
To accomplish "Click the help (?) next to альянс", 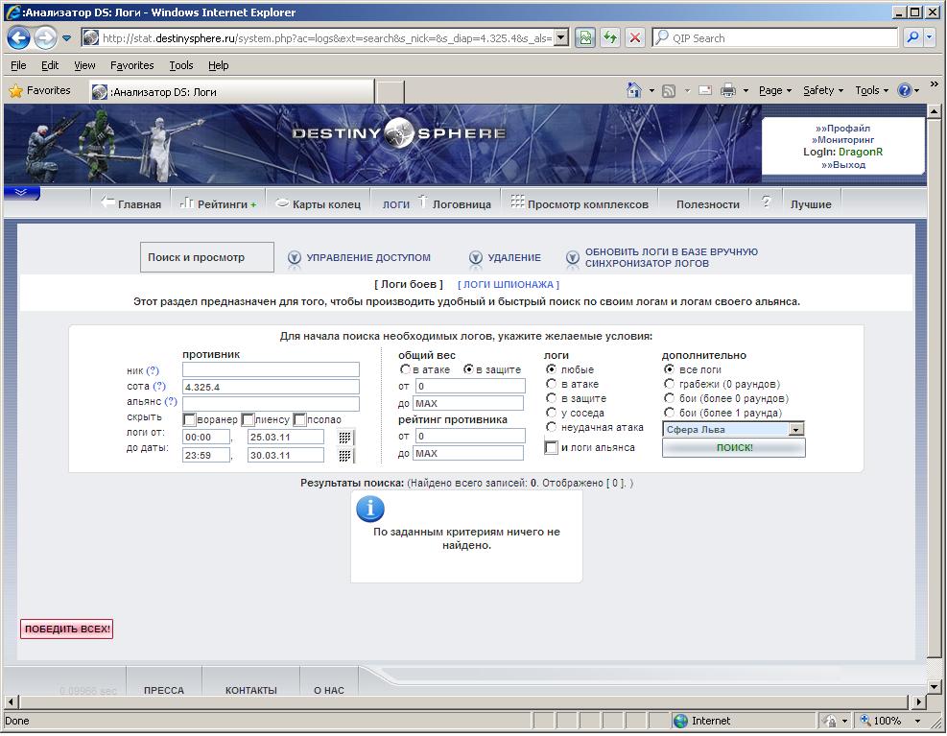I will point(171,401).
